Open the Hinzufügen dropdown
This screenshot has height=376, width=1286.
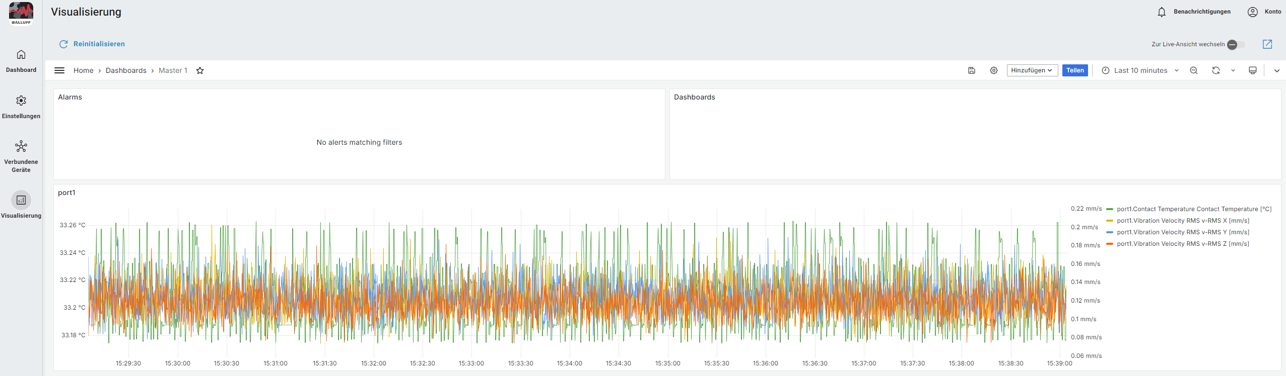click(1032, 70)
